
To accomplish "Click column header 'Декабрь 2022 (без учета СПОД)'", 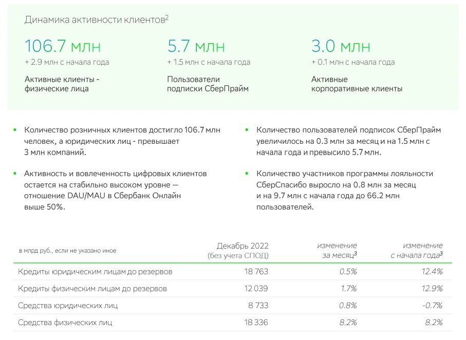I will (x=238, y=251).
